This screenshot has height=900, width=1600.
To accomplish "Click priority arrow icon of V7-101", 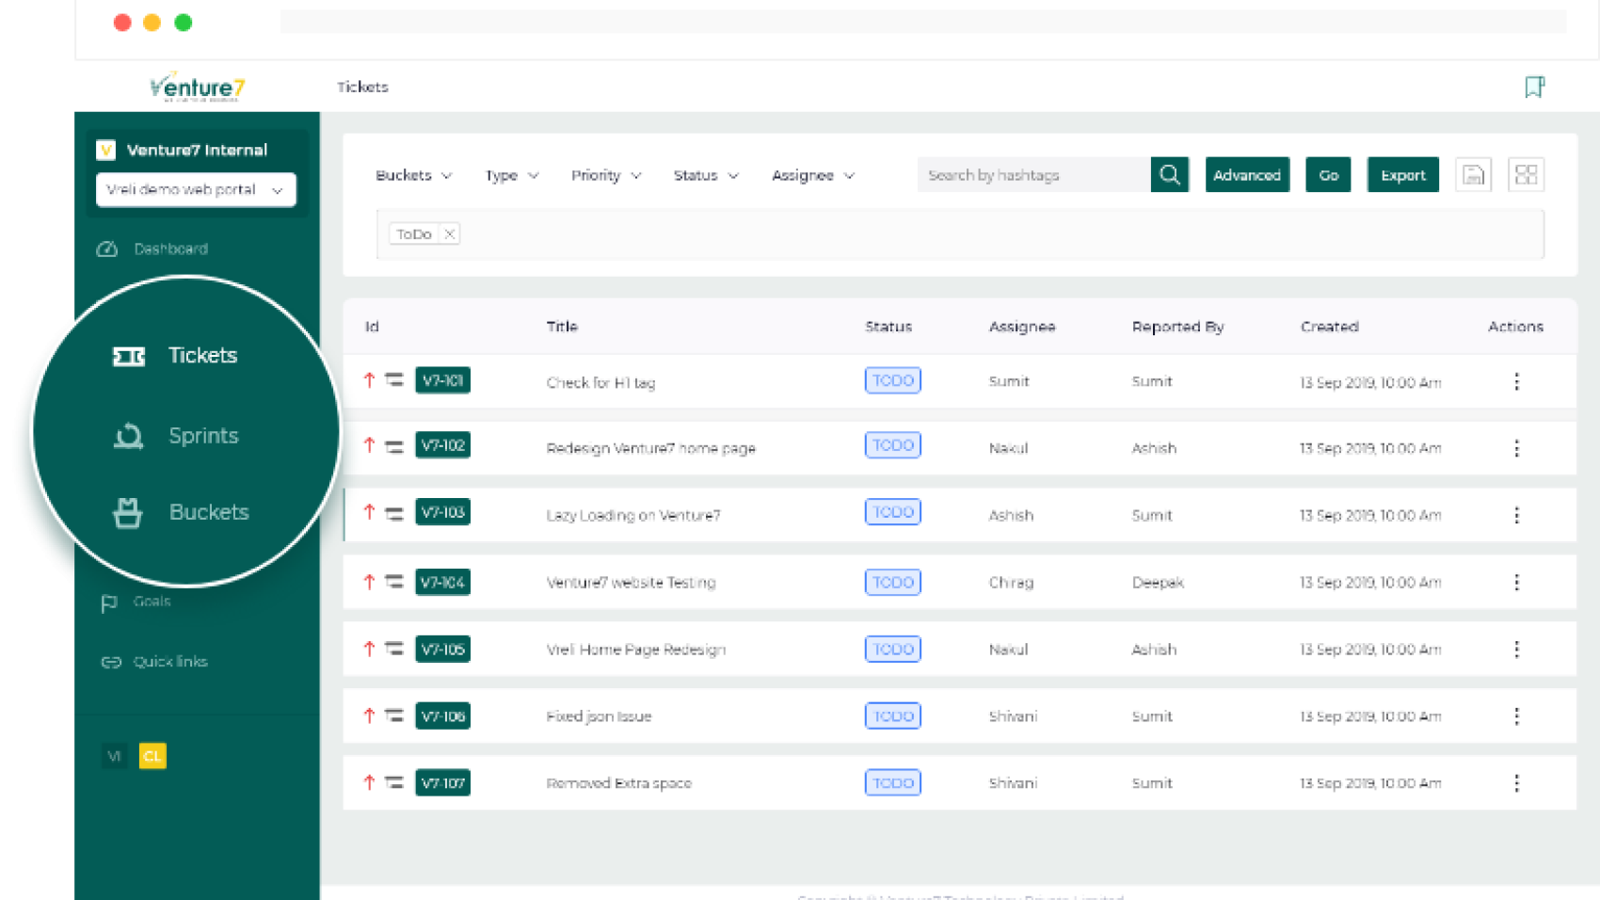I will 369,380.
